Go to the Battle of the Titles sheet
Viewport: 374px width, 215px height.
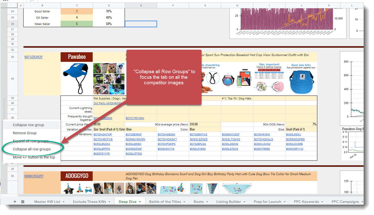[165, 202]
